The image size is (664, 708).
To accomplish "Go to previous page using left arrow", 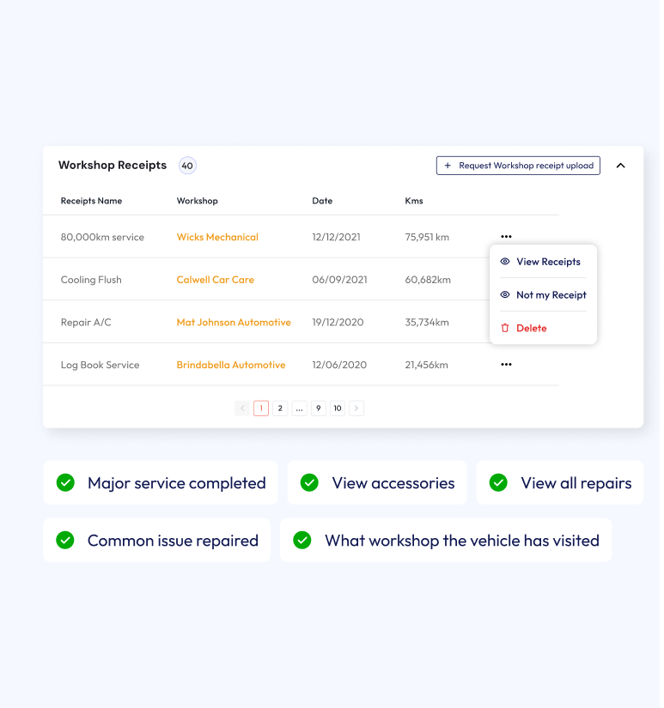I will (242, 408).
